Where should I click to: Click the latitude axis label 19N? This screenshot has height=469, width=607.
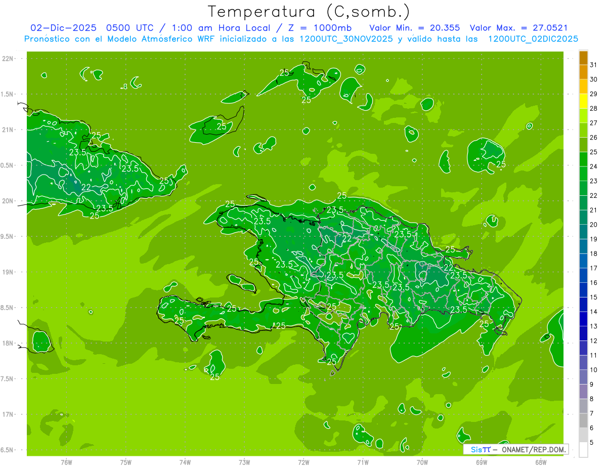[x=8, y=272]
